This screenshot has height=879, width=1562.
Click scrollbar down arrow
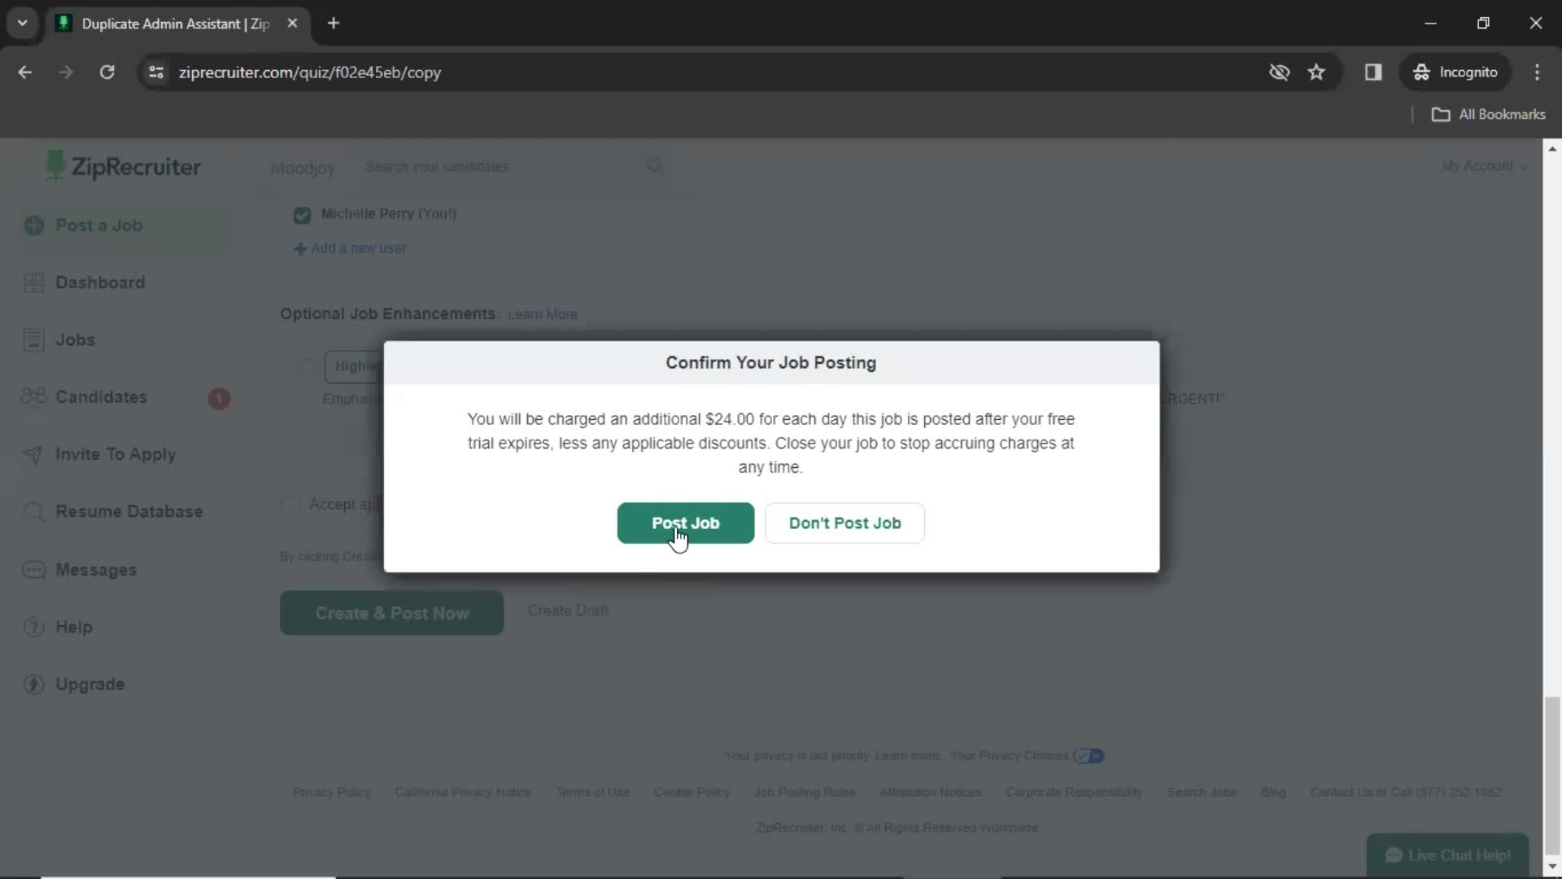1552,867
